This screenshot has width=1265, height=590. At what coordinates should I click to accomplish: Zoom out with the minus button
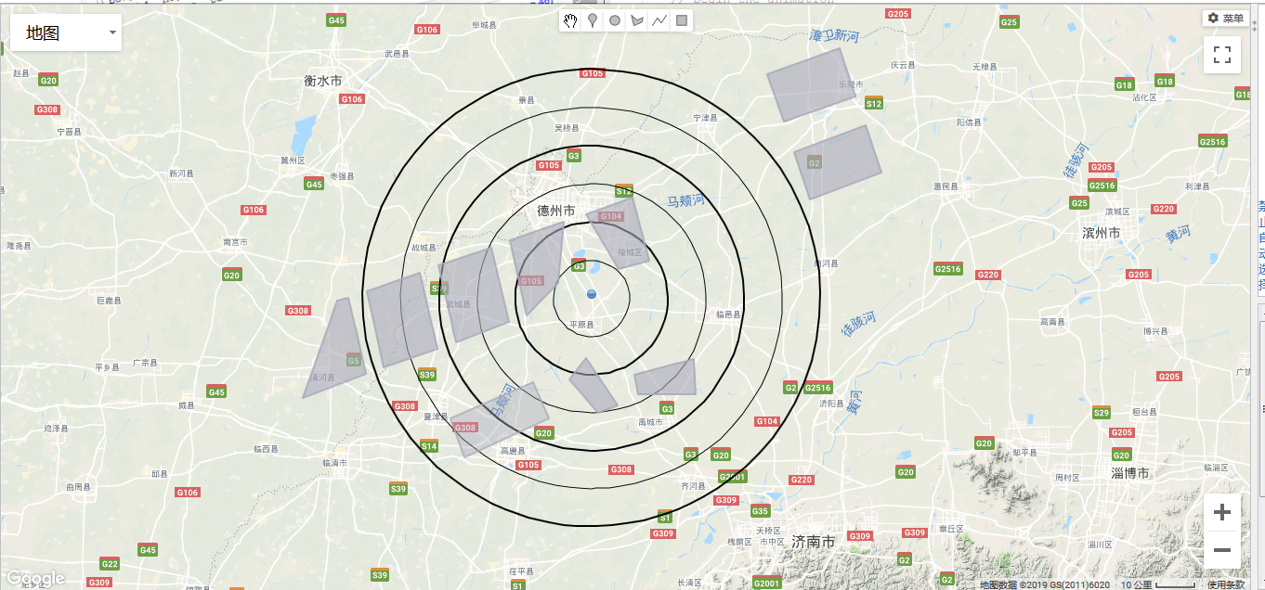point(1222,550)
